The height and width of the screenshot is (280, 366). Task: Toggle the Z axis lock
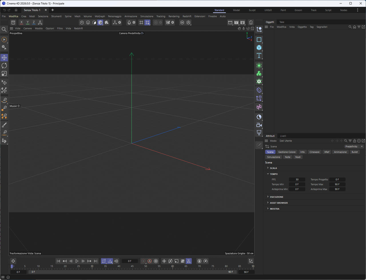click(34, 23)
